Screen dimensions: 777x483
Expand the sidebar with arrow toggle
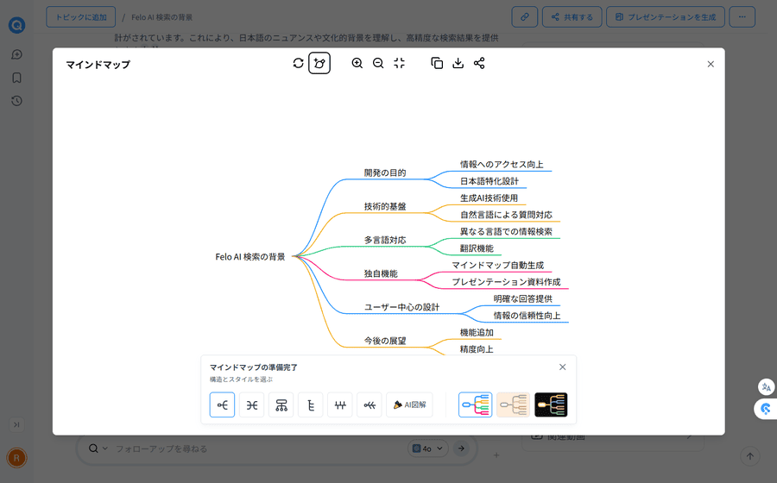pyautogui.click(x=17, y=424)
